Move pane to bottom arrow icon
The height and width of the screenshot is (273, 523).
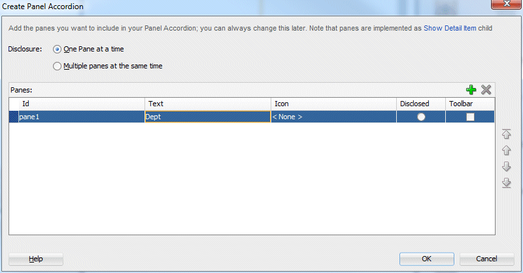tap(506, 182)
